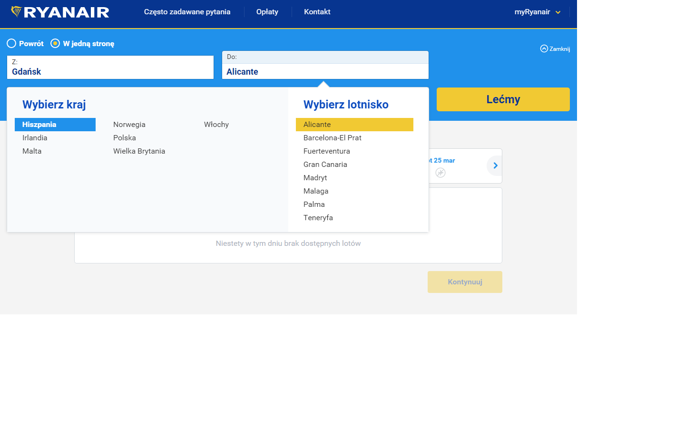Open the Opłaty menu item
The image size is (685, 428).
point(267,12)
